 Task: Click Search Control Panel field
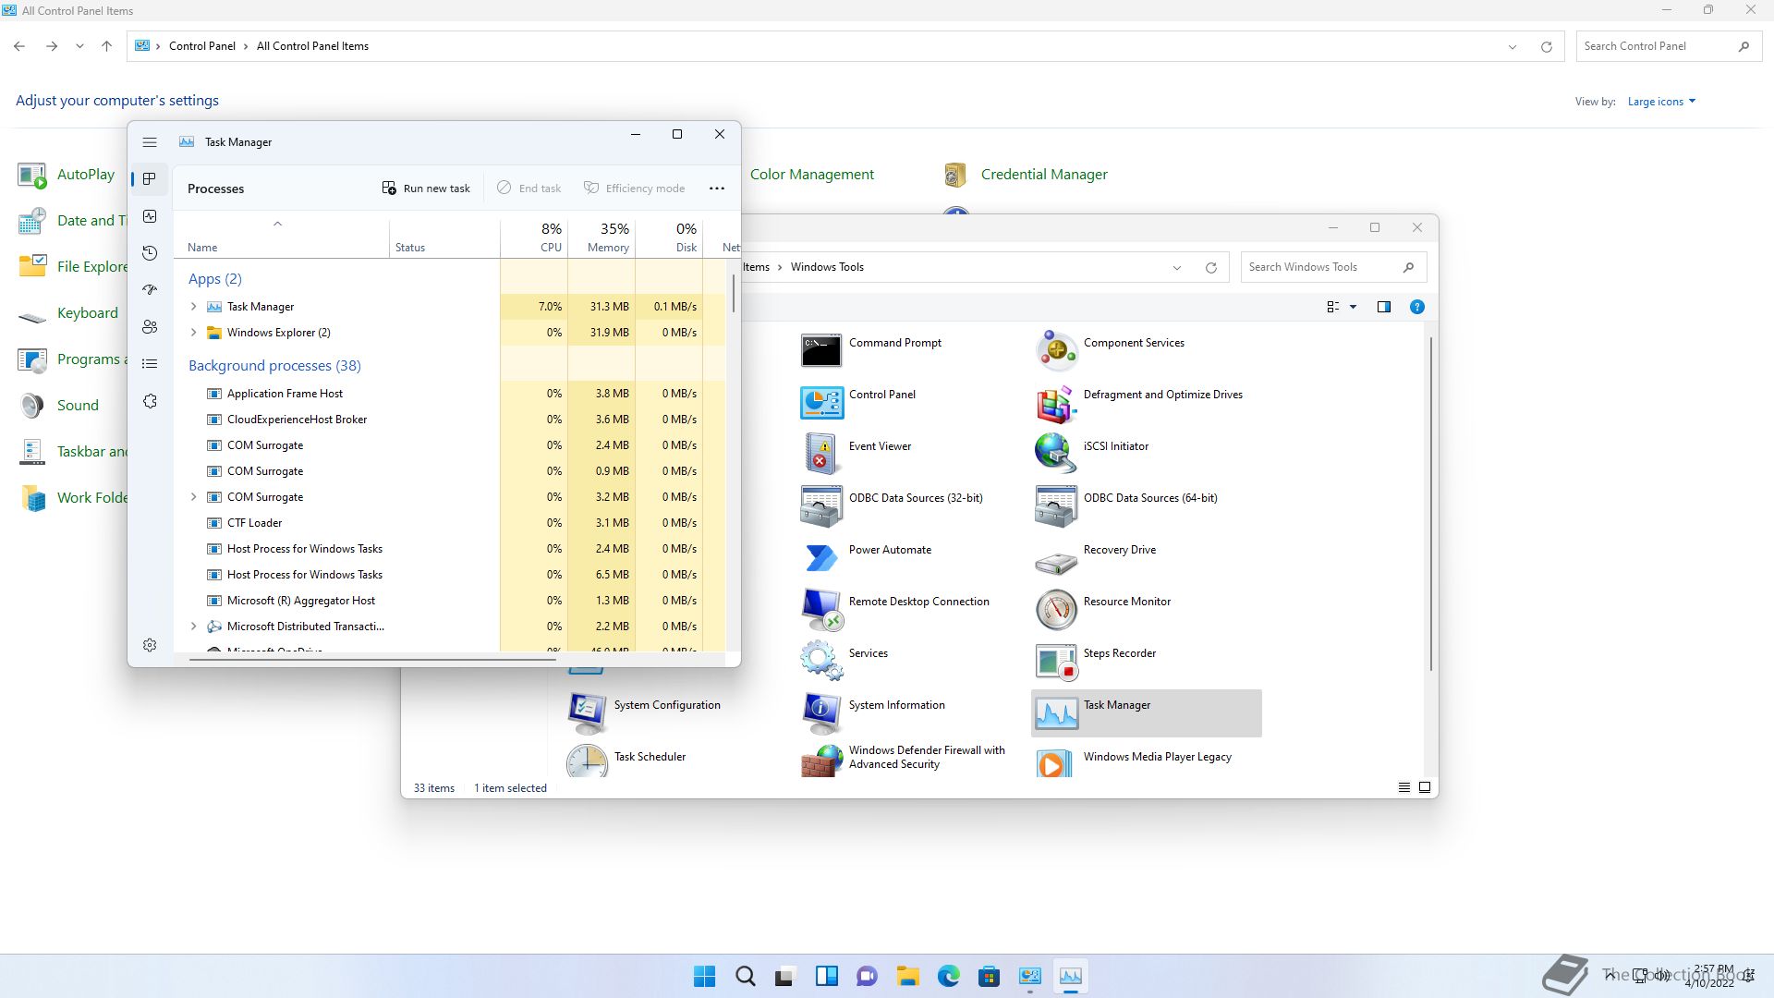pyautogui.click(x=1667, y=46)
